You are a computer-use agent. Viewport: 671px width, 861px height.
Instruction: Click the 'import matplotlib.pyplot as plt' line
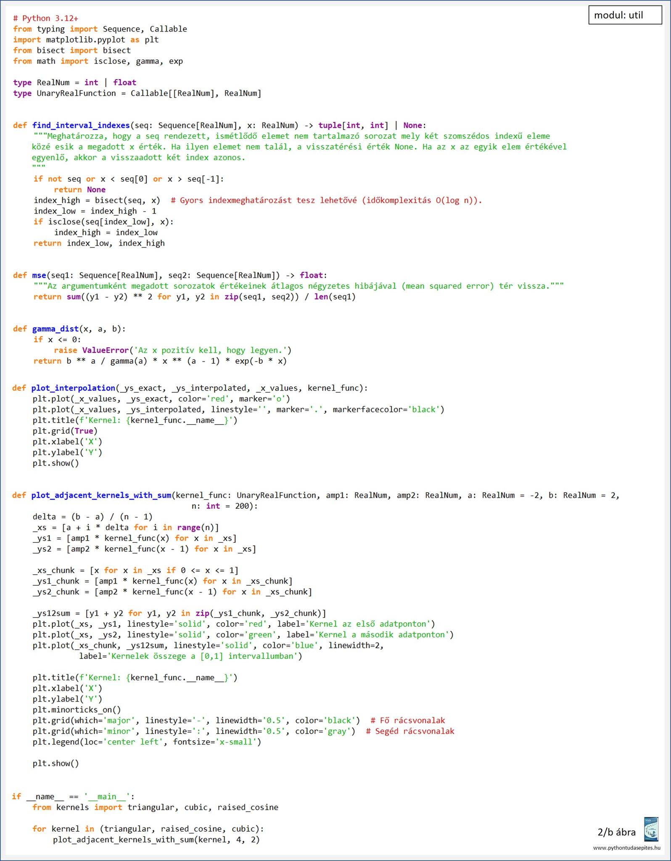tap(86, 40)
